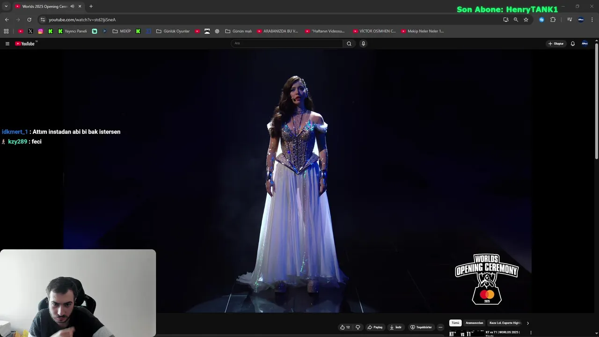Click the Paylaş share button

click(x=375, y=327)
